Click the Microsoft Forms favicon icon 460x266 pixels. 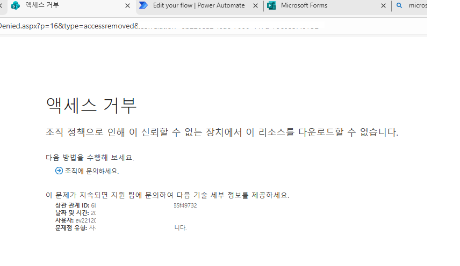(271, 5)
